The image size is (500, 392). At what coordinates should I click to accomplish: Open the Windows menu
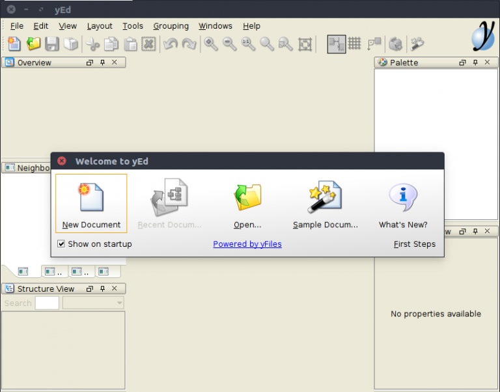(x=215, y=26)
